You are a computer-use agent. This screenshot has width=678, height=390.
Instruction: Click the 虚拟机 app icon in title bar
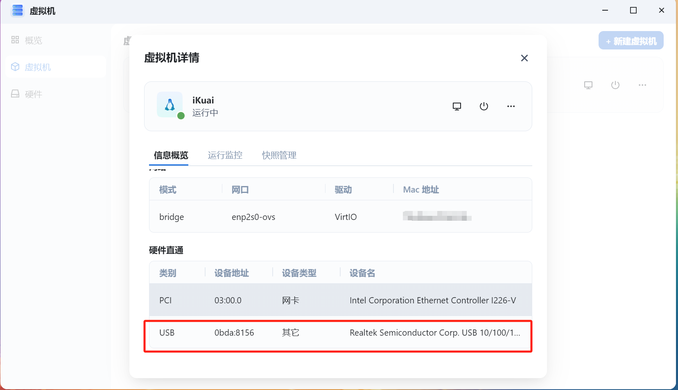[17, 11]
